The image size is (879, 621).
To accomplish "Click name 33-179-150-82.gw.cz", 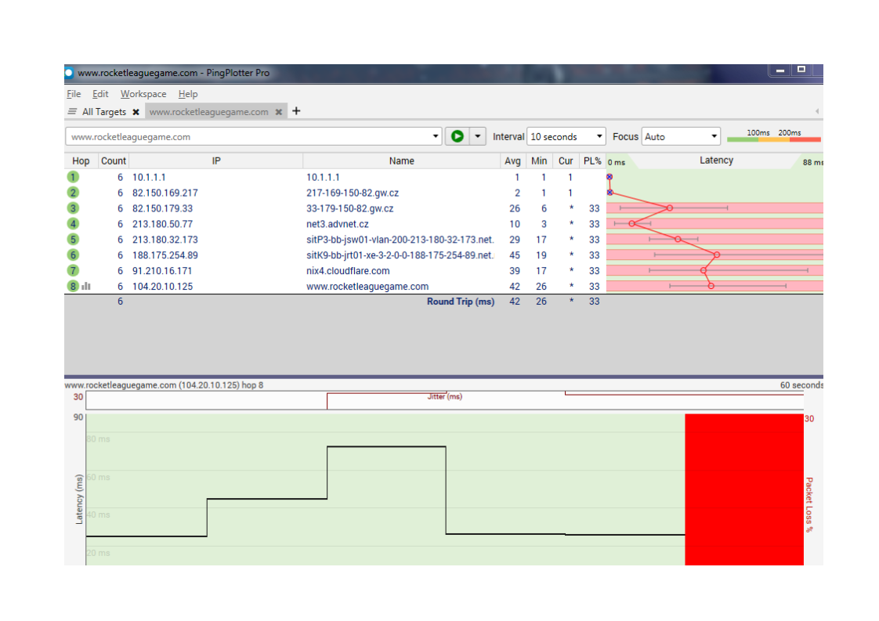I will point(350,208).
